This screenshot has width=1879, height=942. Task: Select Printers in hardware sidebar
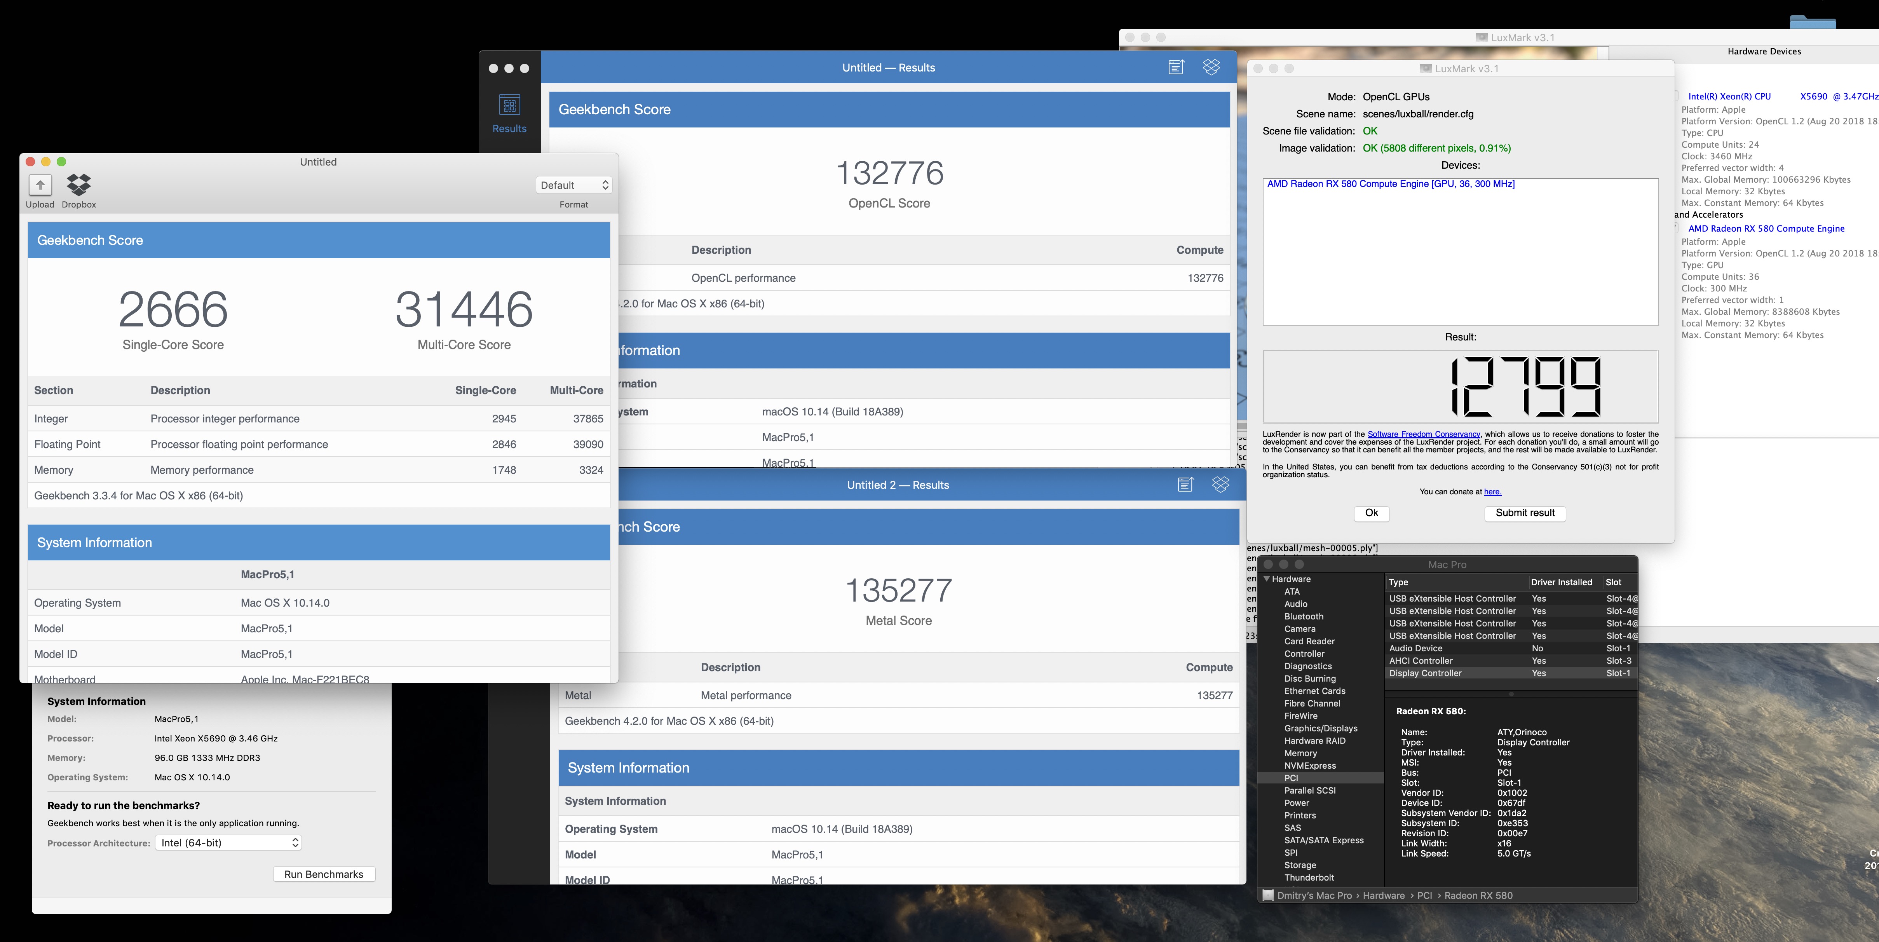[x=1300, y=815]
